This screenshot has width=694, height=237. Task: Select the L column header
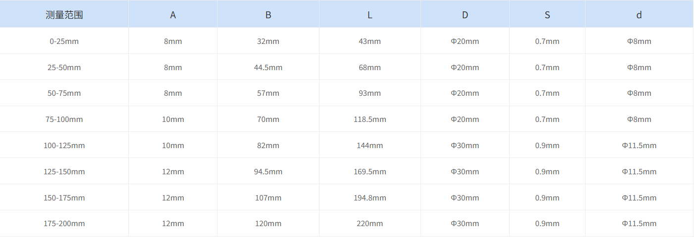[x=370, y=15]
